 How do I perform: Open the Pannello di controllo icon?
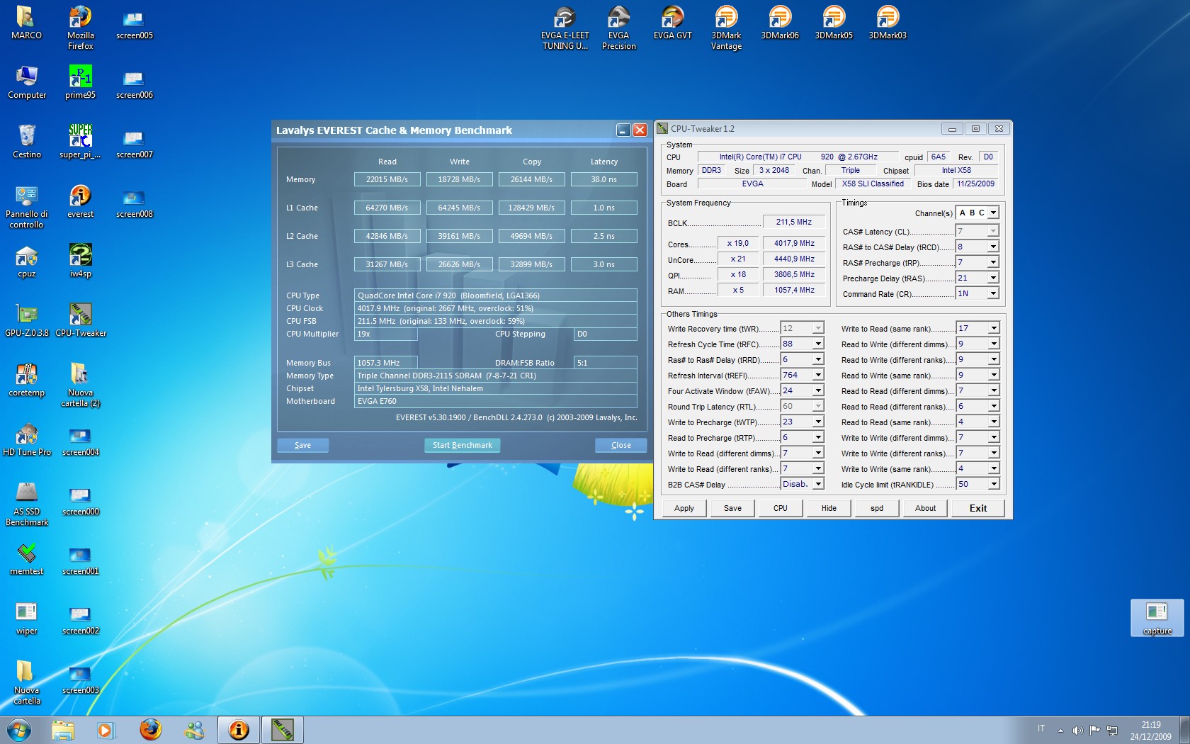point(27,205)
